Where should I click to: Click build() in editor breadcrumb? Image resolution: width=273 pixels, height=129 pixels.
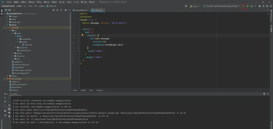tap(83, 90)
